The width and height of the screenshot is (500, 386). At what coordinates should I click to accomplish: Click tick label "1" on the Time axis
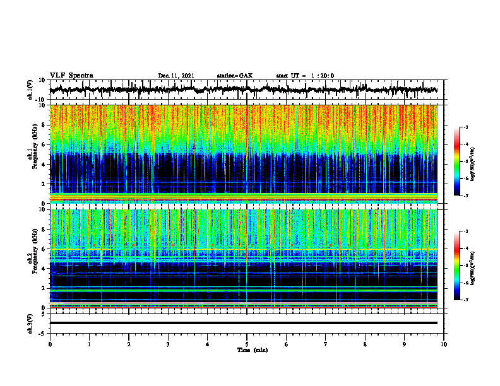point(90,344)
